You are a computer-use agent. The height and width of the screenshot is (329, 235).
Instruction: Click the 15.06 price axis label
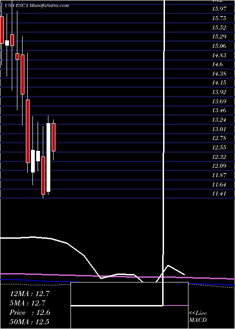219,46
